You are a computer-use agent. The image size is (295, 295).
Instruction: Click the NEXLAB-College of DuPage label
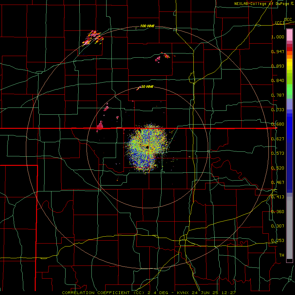coord(264,4)
